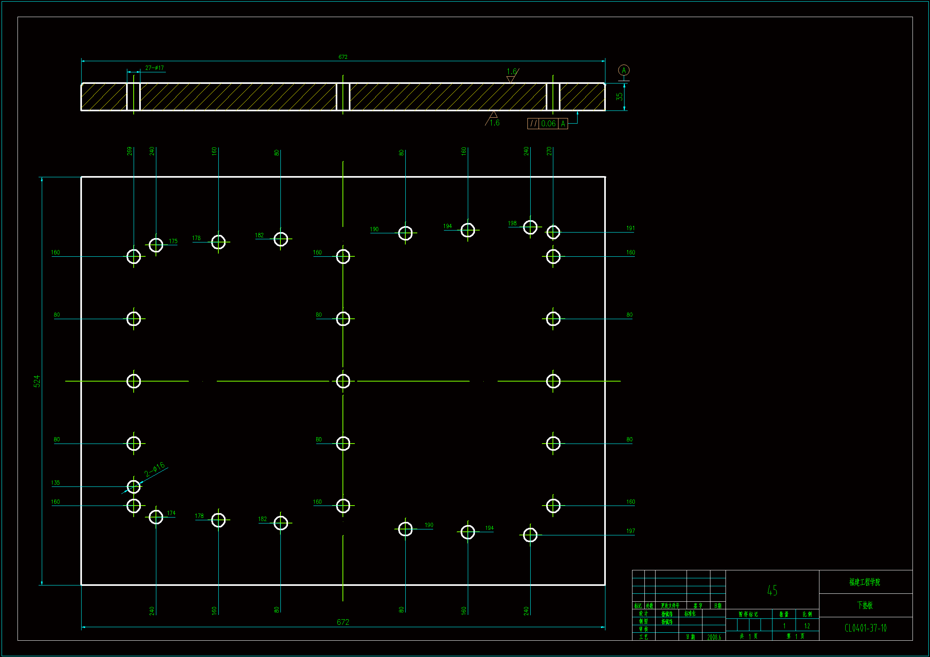Click the center hole of the plate
The width and height of the screenshot is (930, 657).
click(x=342, y=381)
